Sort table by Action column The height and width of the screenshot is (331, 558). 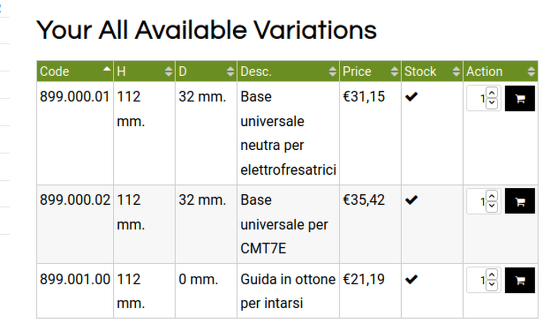click(500, 71)
